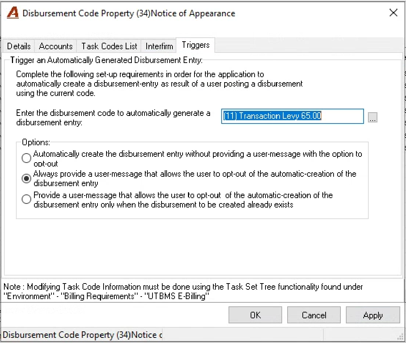Apply the trigger settings

coord(373,315)
